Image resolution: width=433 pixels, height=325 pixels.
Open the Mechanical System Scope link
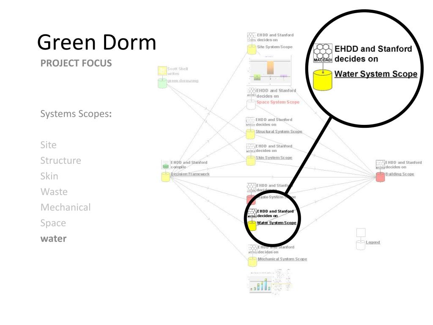pyautogui.click(x=282, y=259)
